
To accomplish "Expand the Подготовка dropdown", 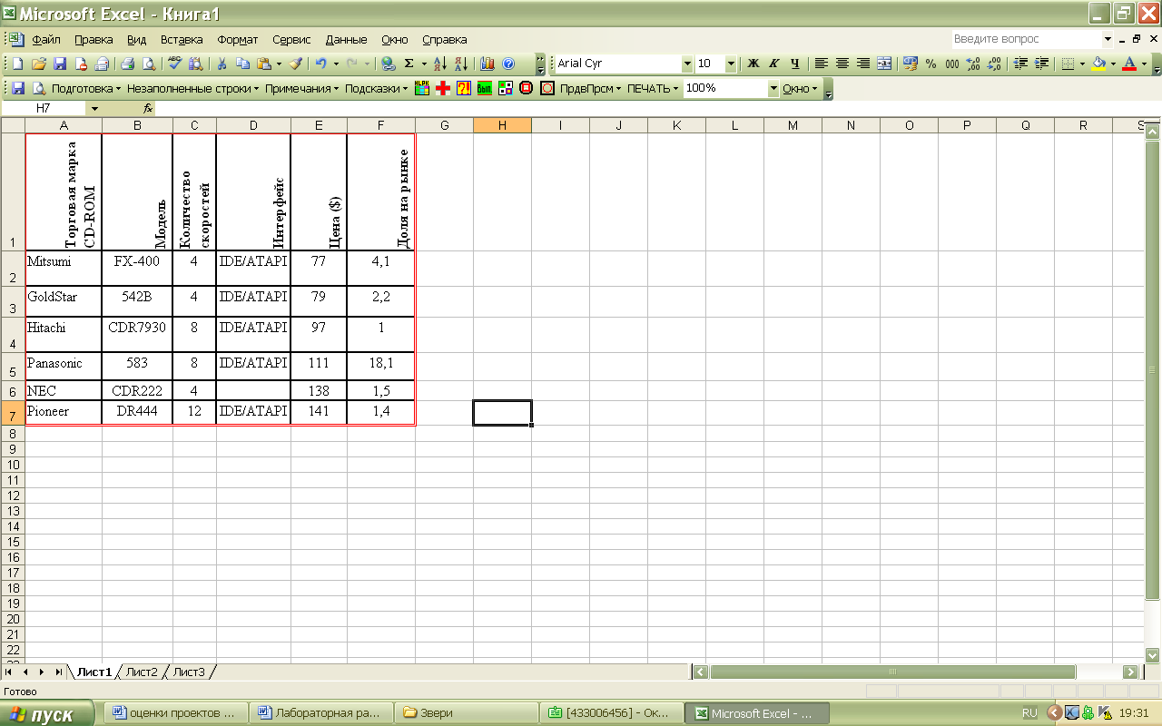I will click(86, 88).
